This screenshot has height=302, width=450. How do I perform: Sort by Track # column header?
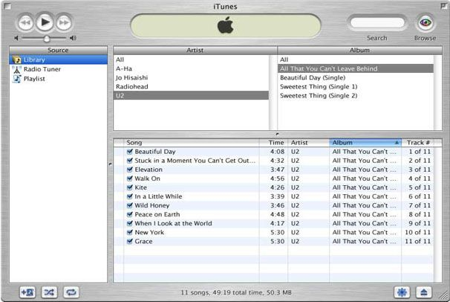417,143
